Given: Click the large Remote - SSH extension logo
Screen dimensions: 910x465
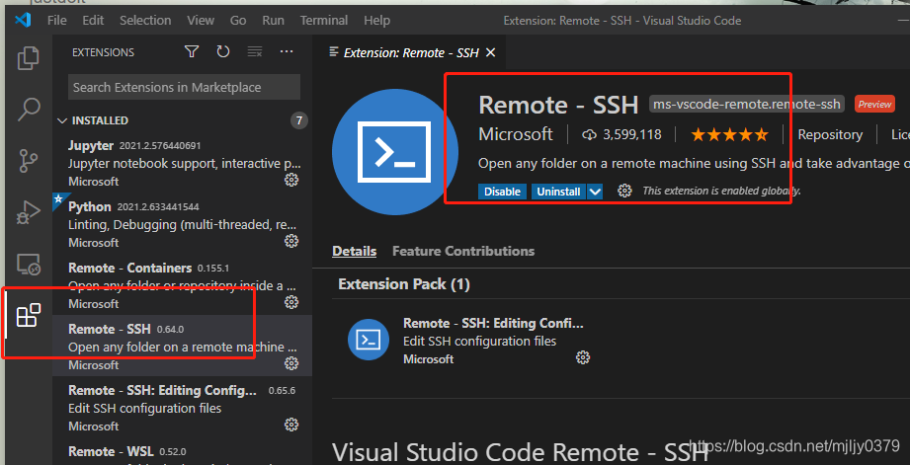Looking at the screenshot, I should click(394, 152).
